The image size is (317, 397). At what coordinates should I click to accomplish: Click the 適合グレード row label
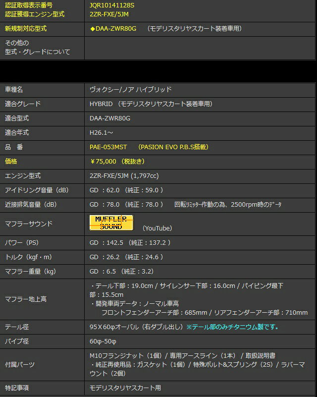coord(23,104)
